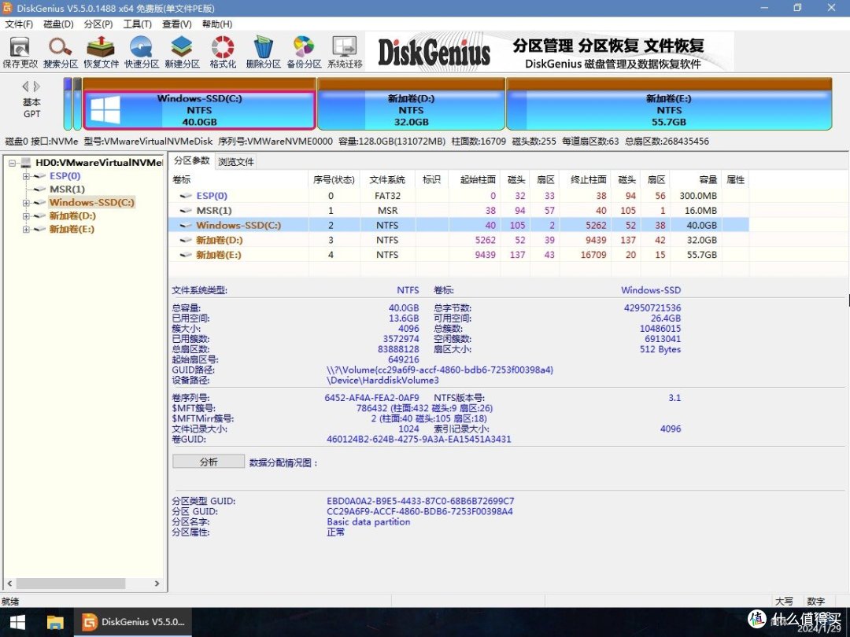The height and width of the screenshot is (637, 850).
Task: Switch to the 分区参数 tab
Action: pyautogui.click(x=191, y=160)
